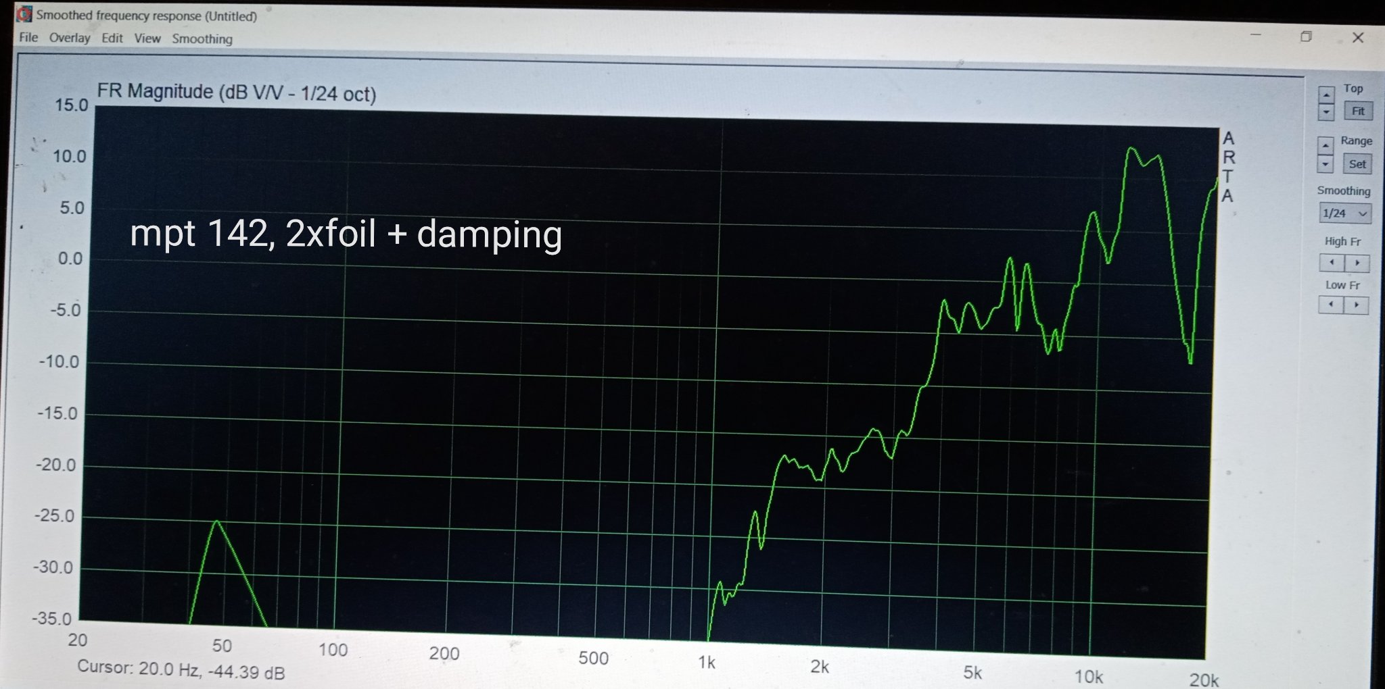Click the 5k frequency axis label
This screenshot has height=689, width=1385.
pyautogui.click(x=972, y=673)
